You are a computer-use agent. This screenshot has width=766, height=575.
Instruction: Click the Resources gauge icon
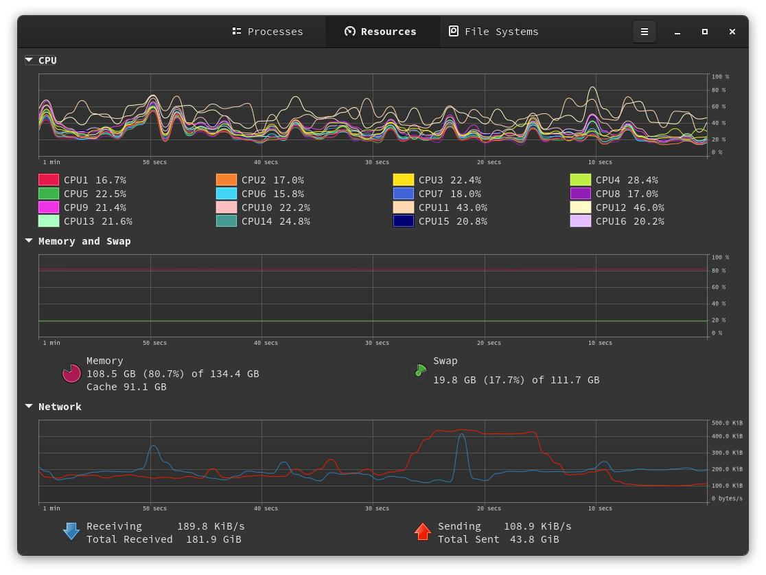(x=350, y=31)
